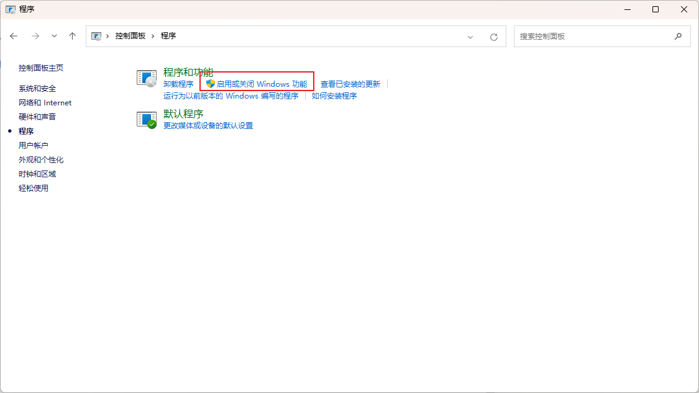This screenshot has width=699, height=393.
Task: Maximize the 程序 window
Action: click(x=656, y=9)
